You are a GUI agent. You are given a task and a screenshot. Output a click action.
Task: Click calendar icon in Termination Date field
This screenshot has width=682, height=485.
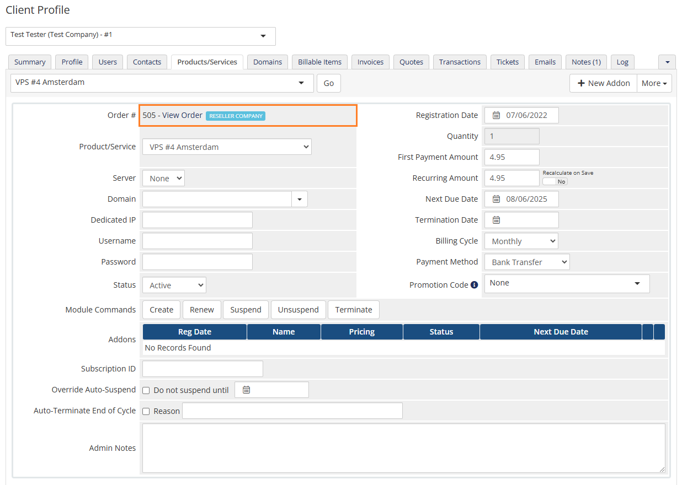(x=496, y=220)
